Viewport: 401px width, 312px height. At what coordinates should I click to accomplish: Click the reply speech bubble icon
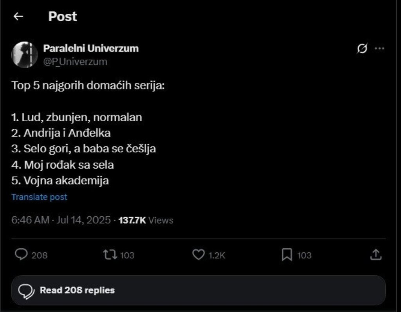[21, 255]
